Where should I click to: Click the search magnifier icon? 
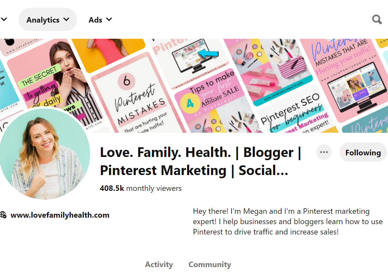(377, 20)
